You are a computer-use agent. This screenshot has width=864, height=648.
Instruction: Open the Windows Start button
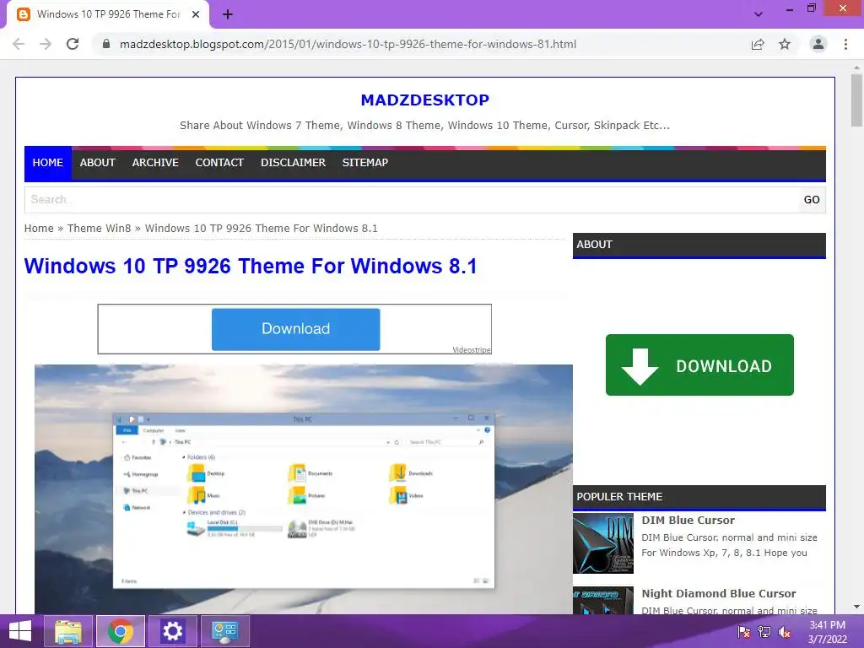coord(20,631)
